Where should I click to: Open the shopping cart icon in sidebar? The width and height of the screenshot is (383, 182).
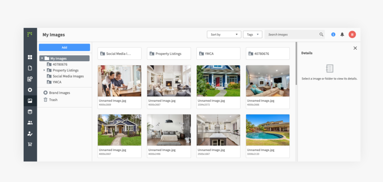pyautogui.click(x=30, y=144)
